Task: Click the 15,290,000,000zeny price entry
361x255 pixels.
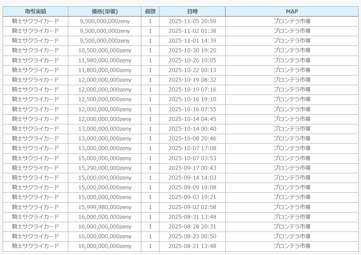Action: pyautogui.click(x=105, y=168)
